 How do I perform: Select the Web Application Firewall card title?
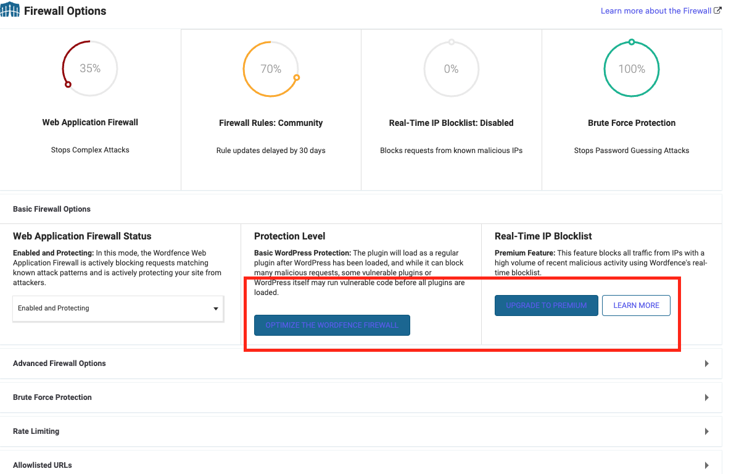(x=90, y=122)
